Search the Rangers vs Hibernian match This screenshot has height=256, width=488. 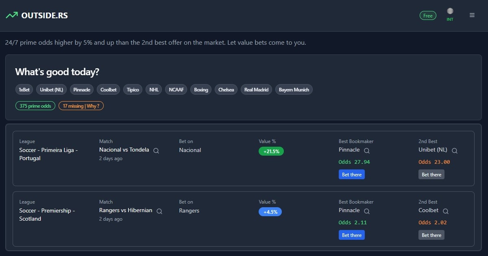[x=159, y=211]
